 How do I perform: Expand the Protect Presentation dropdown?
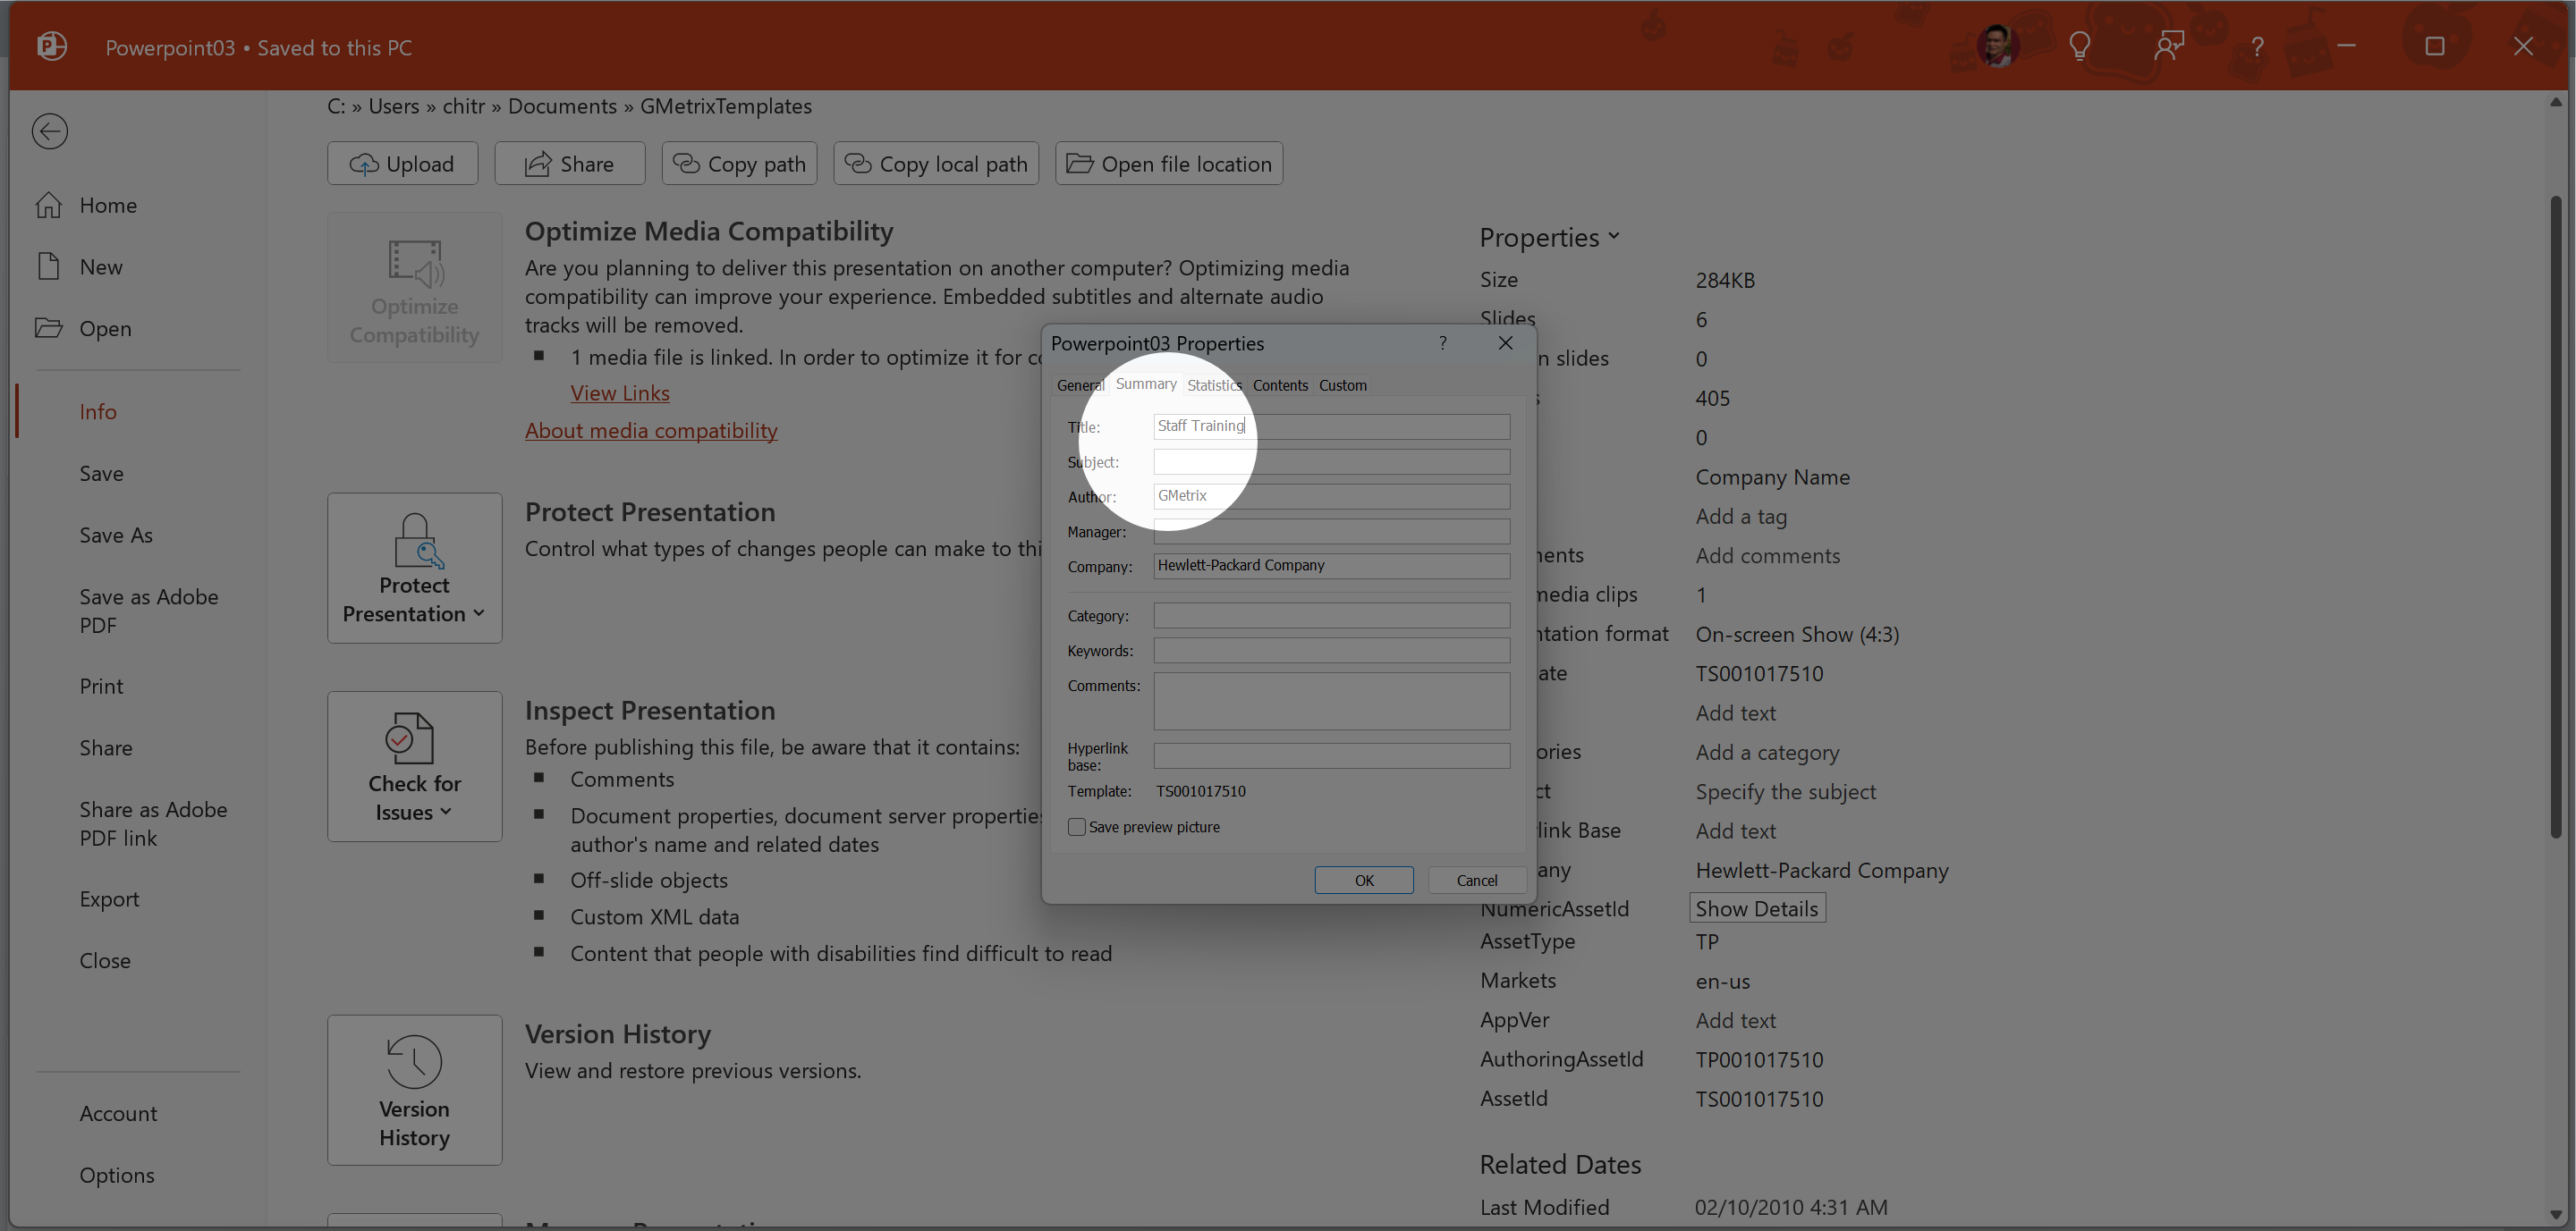click(414, 568)
